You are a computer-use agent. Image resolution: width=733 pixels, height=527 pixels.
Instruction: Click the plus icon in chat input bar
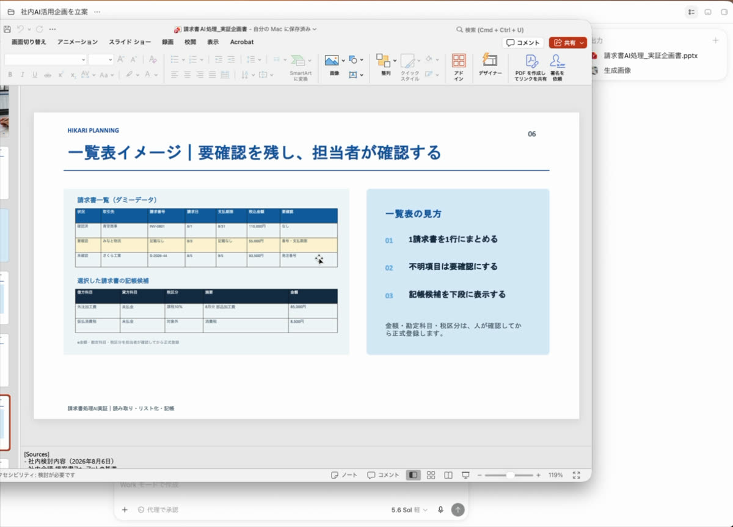[125, 510]
